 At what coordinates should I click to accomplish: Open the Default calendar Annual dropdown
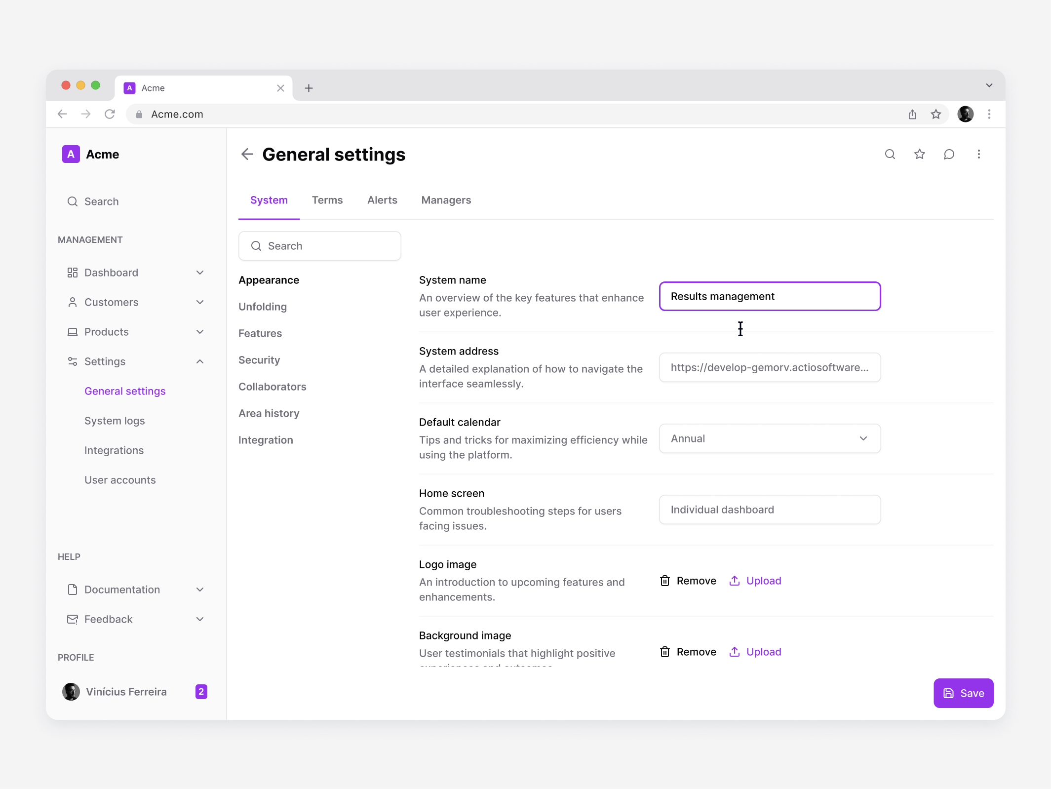tap(770, 438)
